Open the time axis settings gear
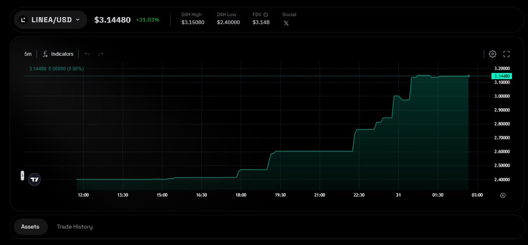This screenshot has height=245, width=528. 503,195
